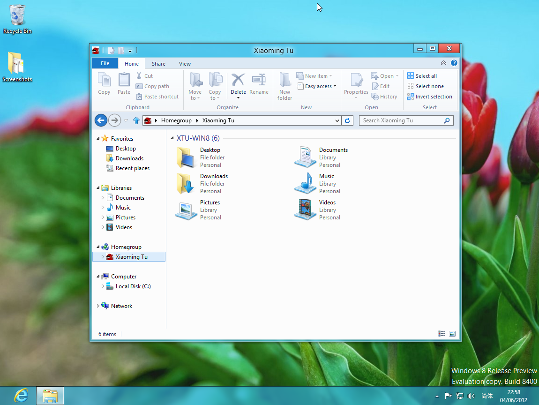Click the Delete X icon

(x=238, y=80)
